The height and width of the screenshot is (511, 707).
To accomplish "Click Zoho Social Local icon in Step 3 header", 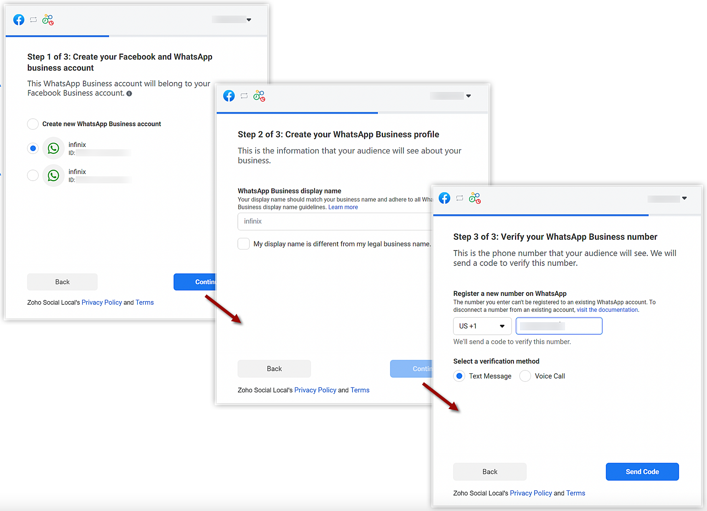I will 474,198.
